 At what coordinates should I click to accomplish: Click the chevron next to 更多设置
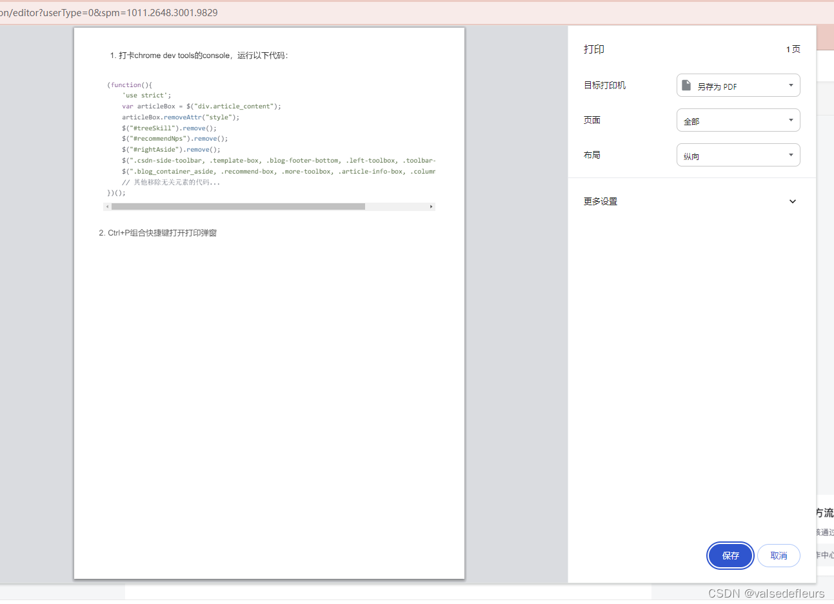[x=792, y=201]
